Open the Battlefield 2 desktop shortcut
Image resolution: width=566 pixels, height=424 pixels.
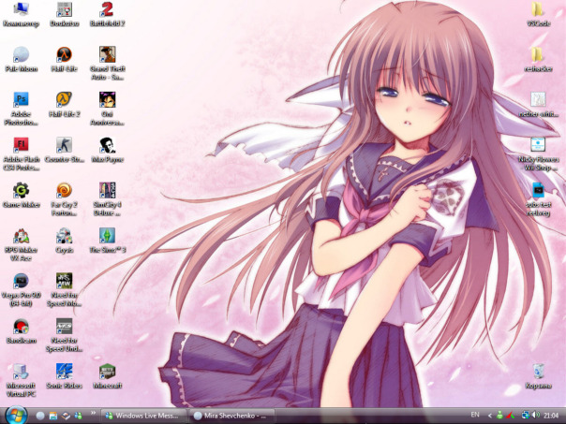point(107,10)
